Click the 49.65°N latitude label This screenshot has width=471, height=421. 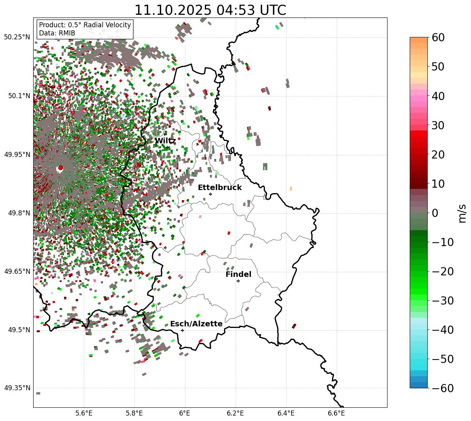[17, 271]
